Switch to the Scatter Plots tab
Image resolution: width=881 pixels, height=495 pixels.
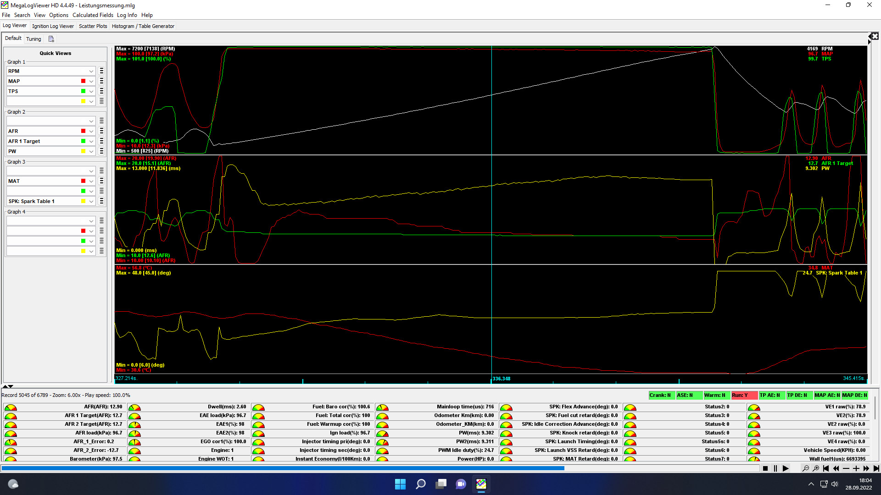pos(93,26)
